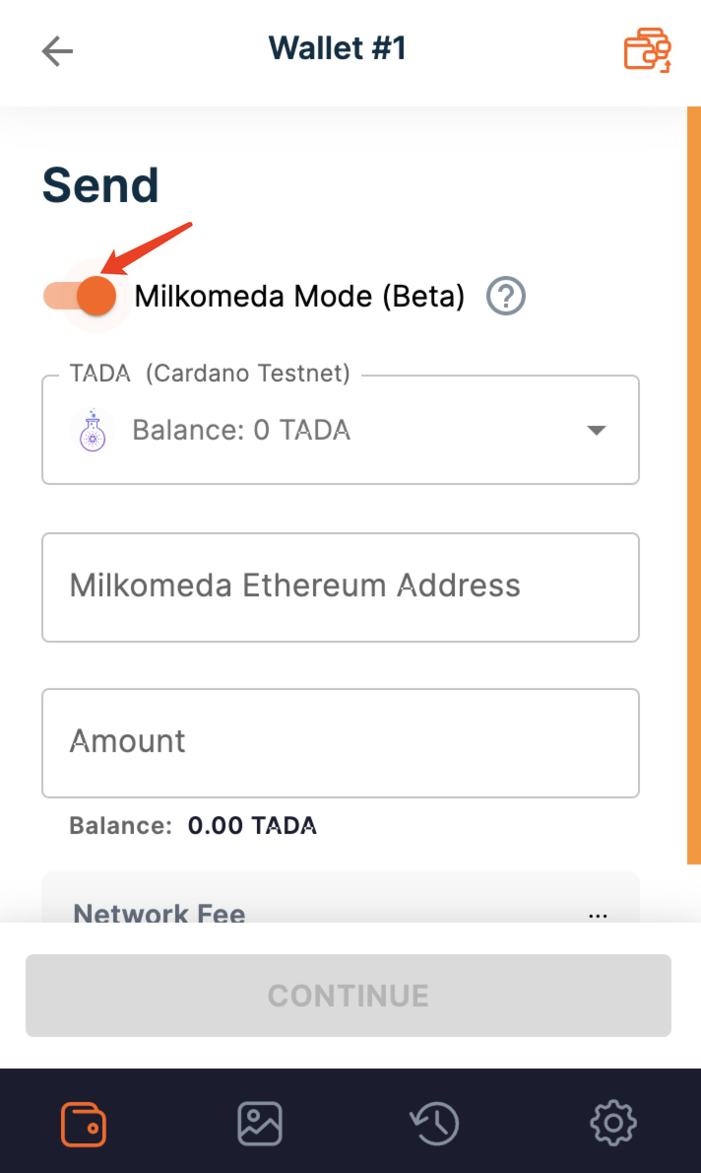Expand the TADA asset dropdown arrow
Screen dimensions: 701x1173
point(596,431)
